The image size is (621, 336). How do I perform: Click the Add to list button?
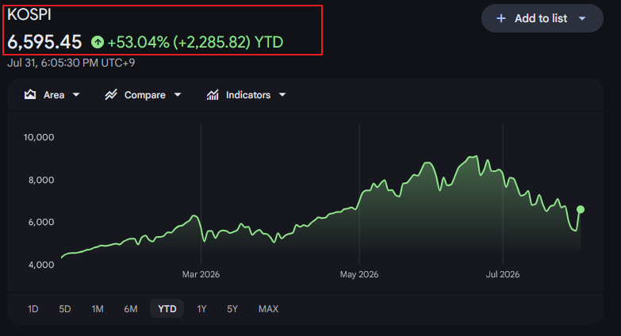pyautogui.click(x=542, y=18)
